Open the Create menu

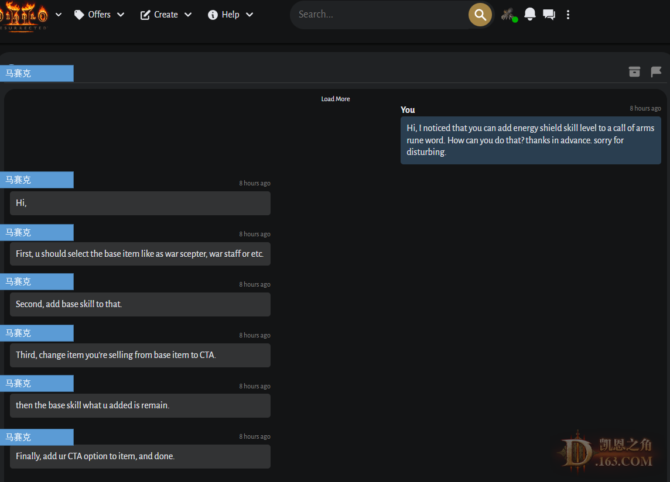click(166, 15)
